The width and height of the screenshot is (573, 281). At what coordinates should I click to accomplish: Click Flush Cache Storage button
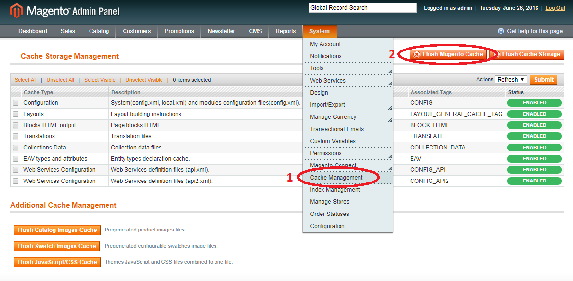pyautogui.click(x=528, y=54)
